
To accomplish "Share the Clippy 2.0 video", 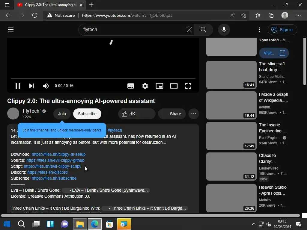I will 172,114.
